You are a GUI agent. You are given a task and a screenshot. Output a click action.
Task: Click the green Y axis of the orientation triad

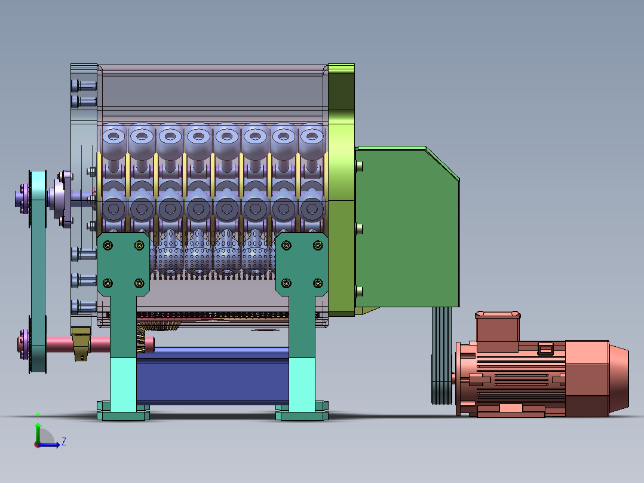click(x=38, y=433)
